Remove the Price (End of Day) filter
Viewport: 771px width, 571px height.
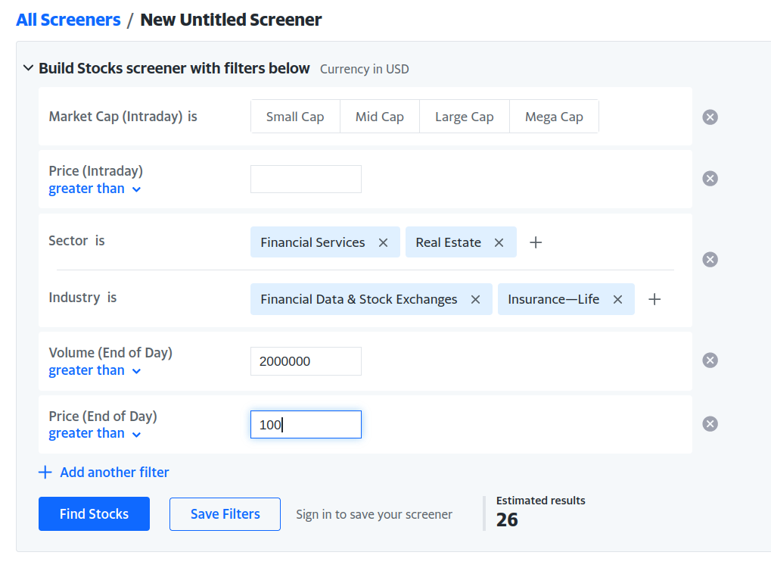(710, 423)
